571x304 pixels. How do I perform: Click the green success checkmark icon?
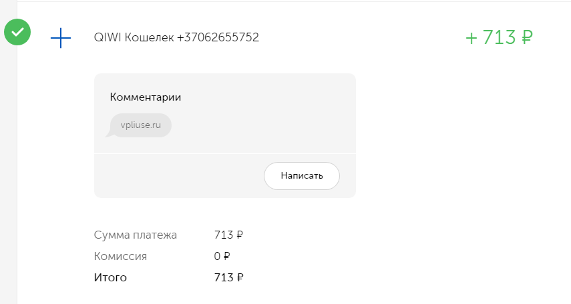pyautogui.click(x=17, y=32)
